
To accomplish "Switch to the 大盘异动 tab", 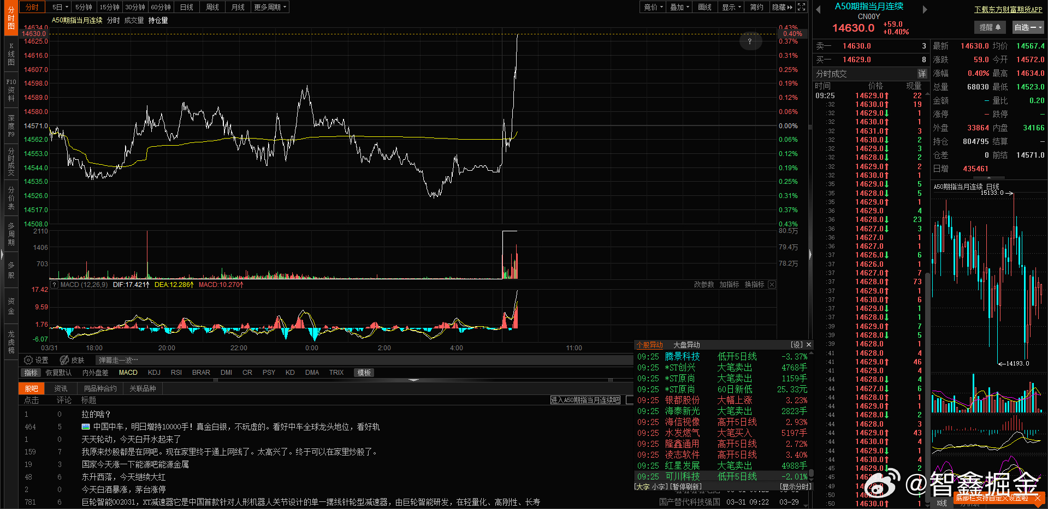I will (x=686, y=345).
